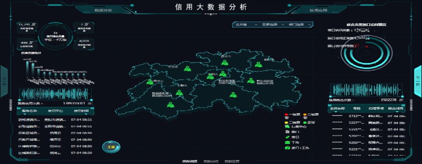Click the 部门 legend icon
Screen dimensions: 422x164
(x=287, y=132)
